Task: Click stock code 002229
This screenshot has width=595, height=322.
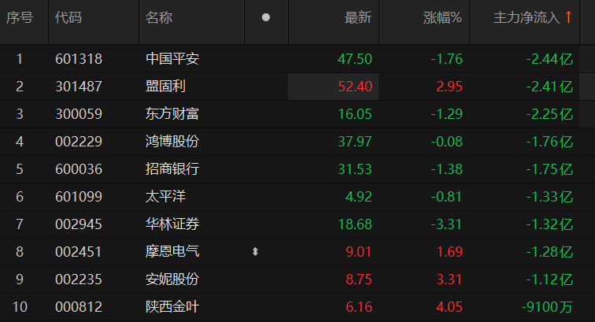Action: (x=79, y=141)
